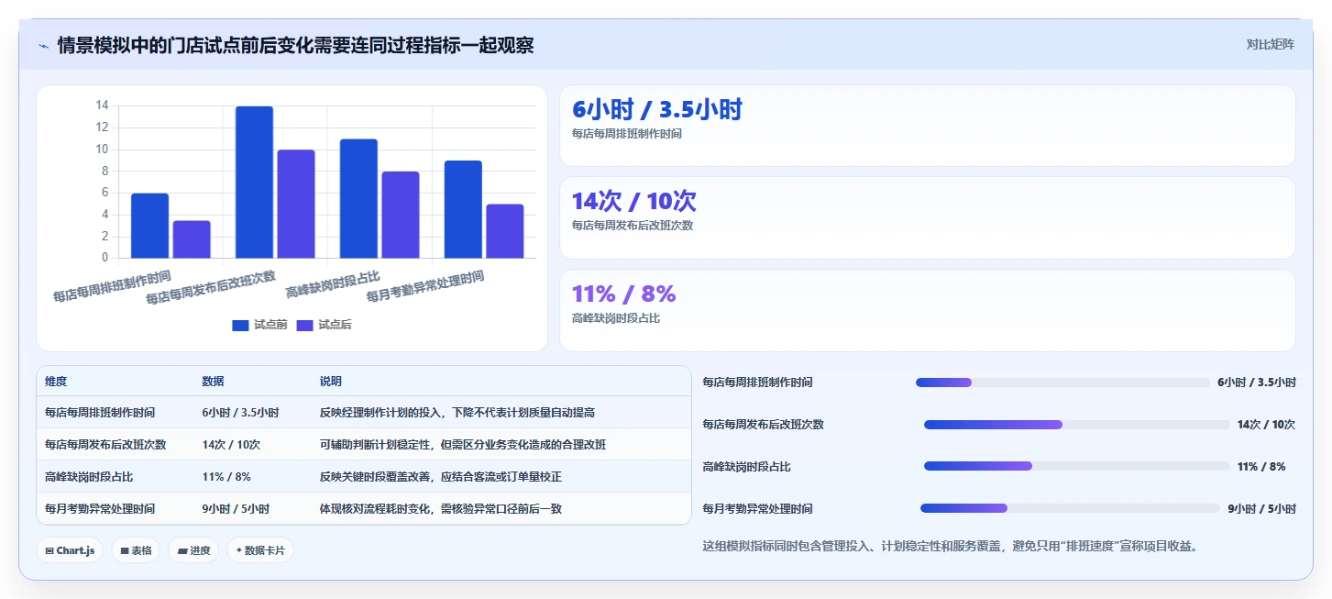Select table row 每月考勤异常处理时间
This screenshot has height=599, width=1332.
point(363,508)
